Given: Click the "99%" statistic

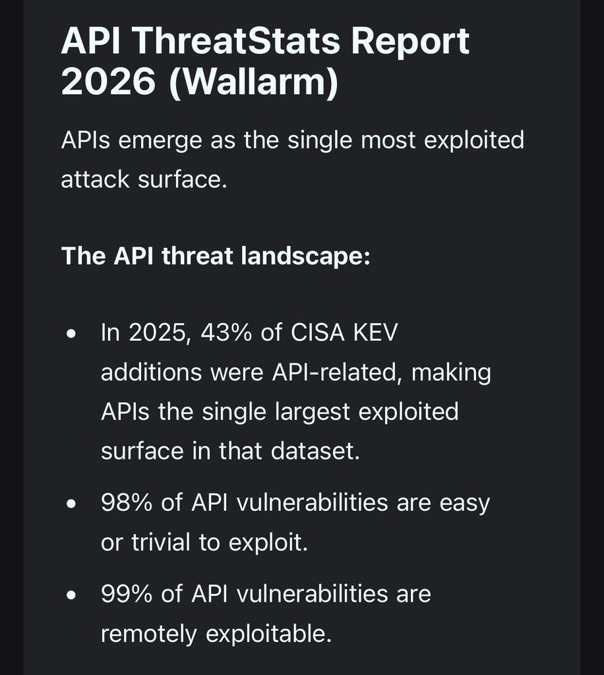Looking at the screenshot, I should 127,594.
